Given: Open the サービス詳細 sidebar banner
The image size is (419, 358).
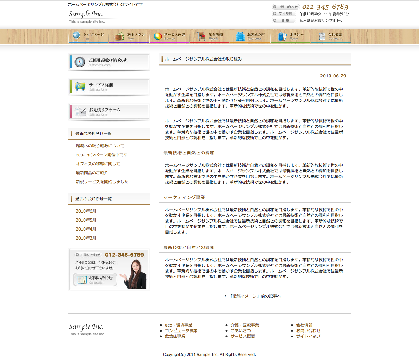Looking at the screenshot, I should (x=109, y=87).
